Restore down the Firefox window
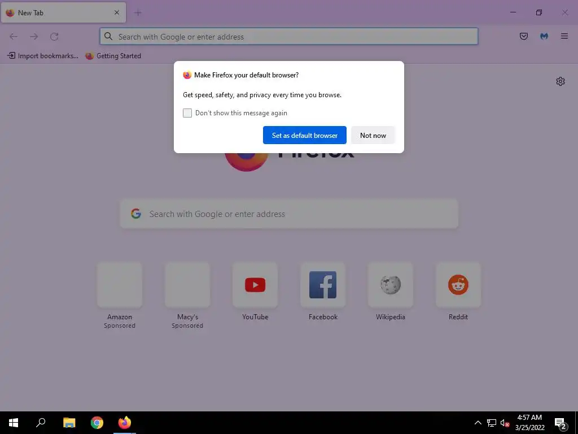Screen dimensions: 578x434 (x=539, y=12)
